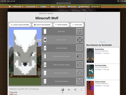This screenshot has width=126, height=95.
Task: Click the share icon
Action: pos(75,90)
